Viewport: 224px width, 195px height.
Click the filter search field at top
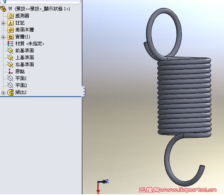click(x=41, y=2)
